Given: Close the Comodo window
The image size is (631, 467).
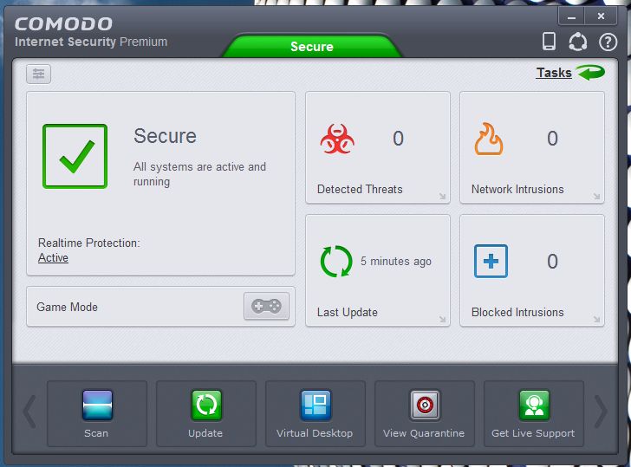Looking at the screenshot, I should point(601,16).
